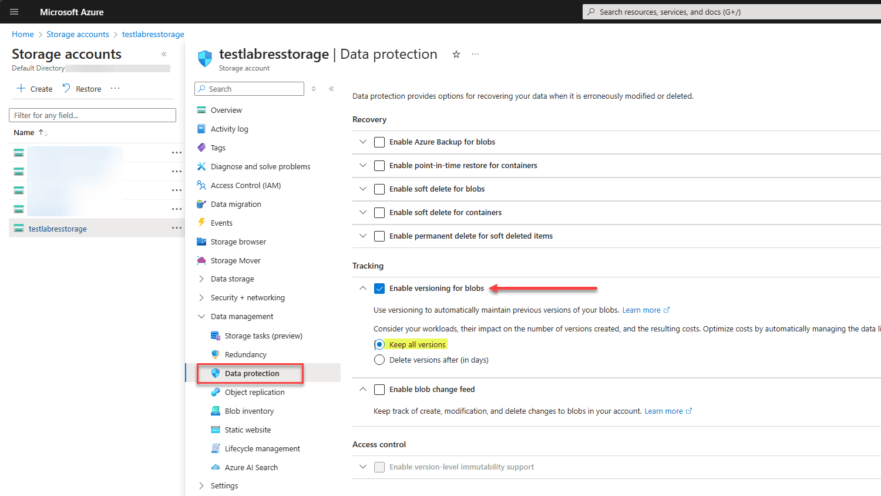This screenshot has width=881, height=496.
Task: Click the resource menu Search field
Action: tap(249, 89)
